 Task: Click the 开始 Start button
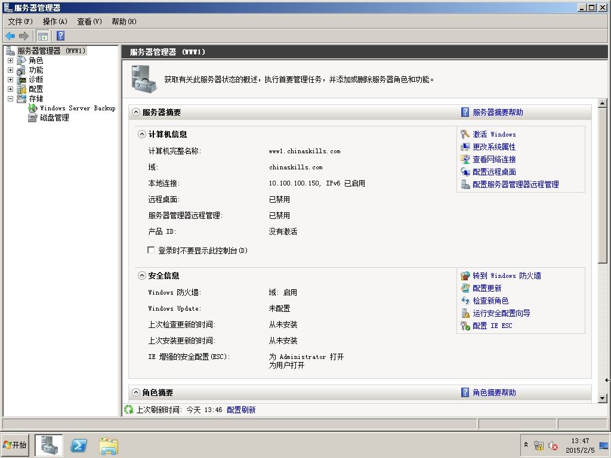click(15, 445)
